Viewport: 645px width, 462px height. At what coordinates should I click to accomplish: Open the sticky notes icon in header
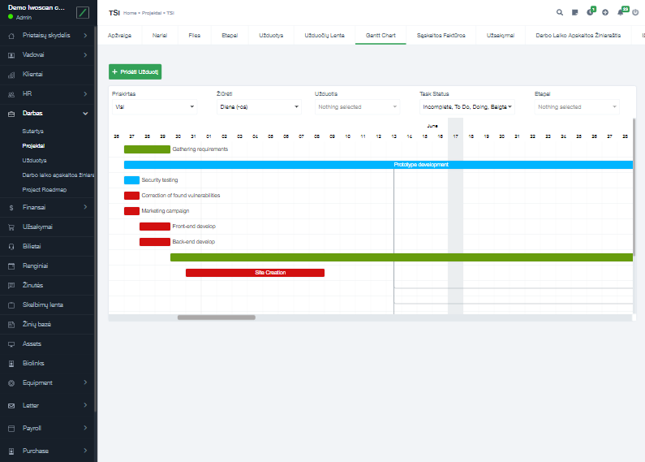pos(574,13)
